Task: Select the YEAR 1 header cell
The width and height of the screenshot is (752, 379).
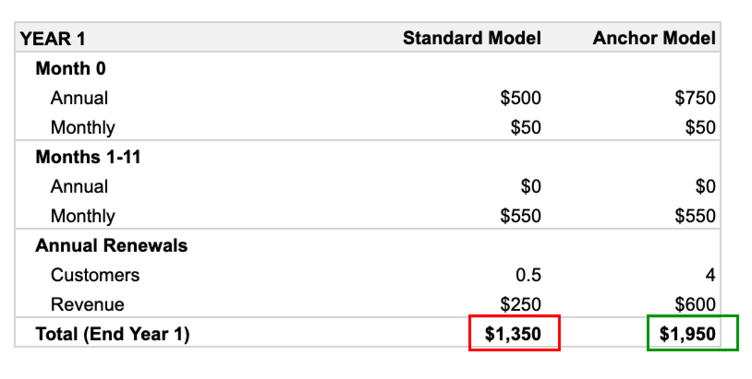Action: pyautogui.click(x=53, y=39)
